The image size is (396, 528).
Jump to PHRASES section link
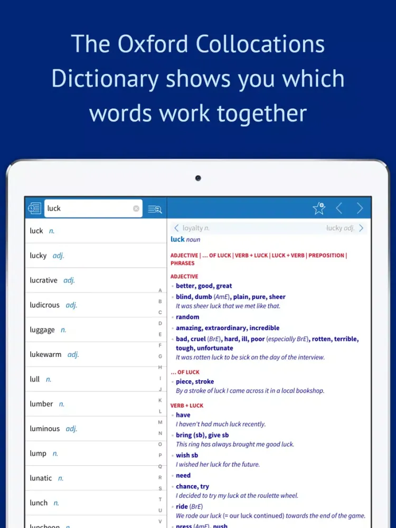[x=183, y=263]
